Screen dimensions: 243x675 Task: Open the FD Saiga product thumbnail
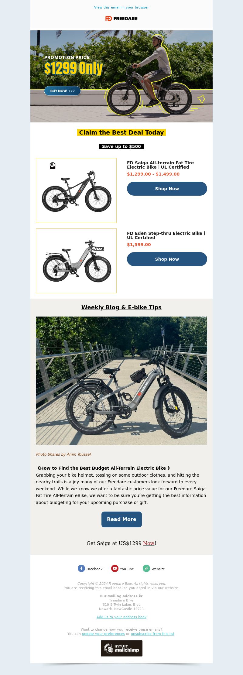76,190
